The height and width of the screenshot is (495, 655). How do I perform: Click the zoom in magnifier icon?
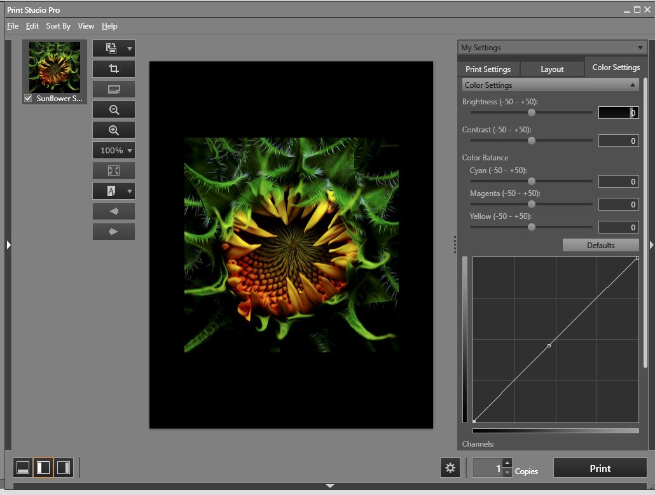coord(114,130)
